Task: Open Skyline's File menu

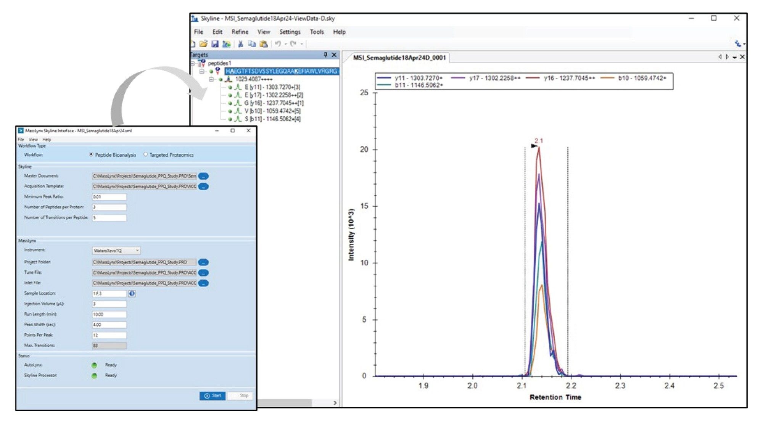Action: coord(198,32)
